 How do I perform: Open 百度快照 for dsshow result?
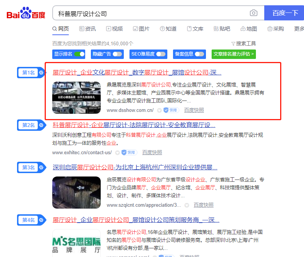pos(194,110)
